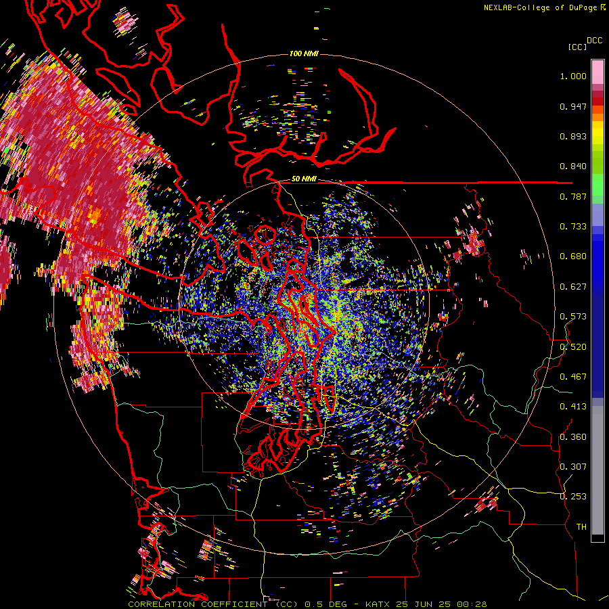Click the 0.307 scale value
The height and width of the screenshot is (609, 609).
coord(573,467)
